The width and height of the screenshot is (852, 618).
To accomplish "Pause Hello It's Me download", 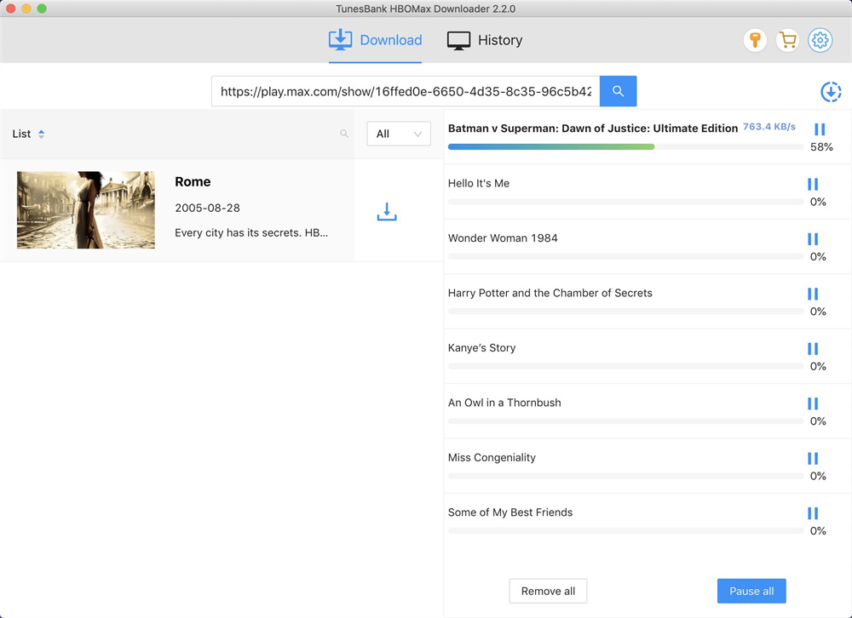I will (812, 184).
